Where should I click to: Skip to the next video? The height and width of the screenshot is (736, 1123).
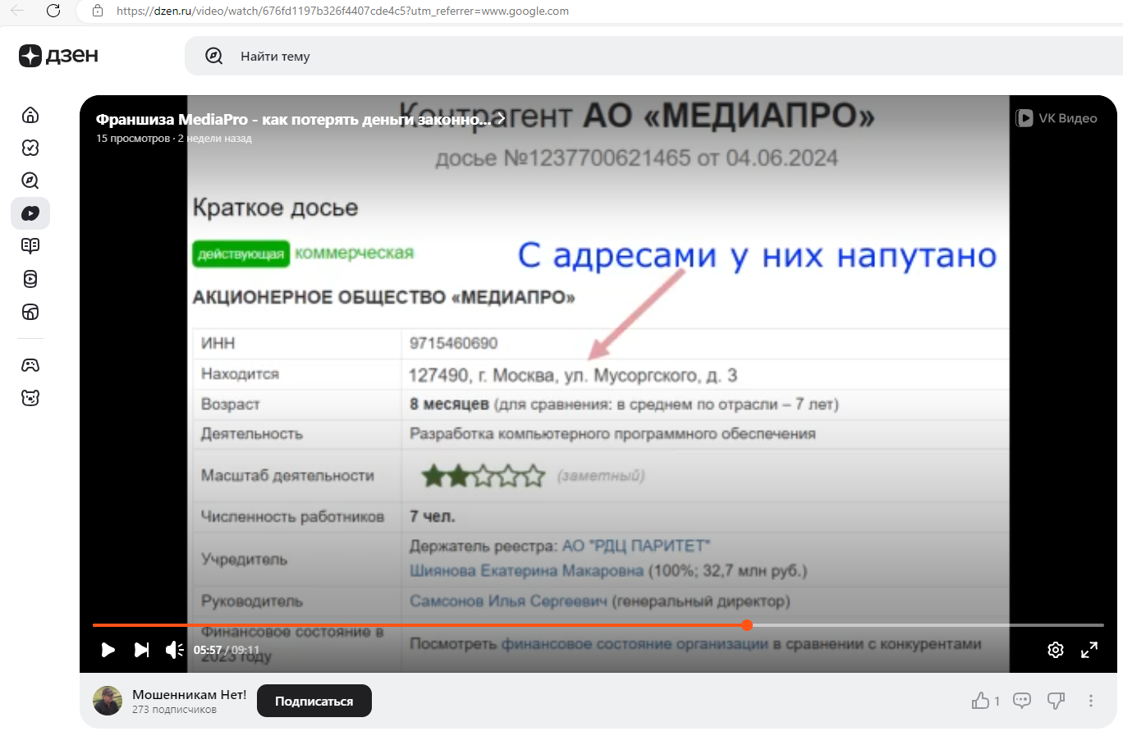pyautogui.click(x=142, y=650)
